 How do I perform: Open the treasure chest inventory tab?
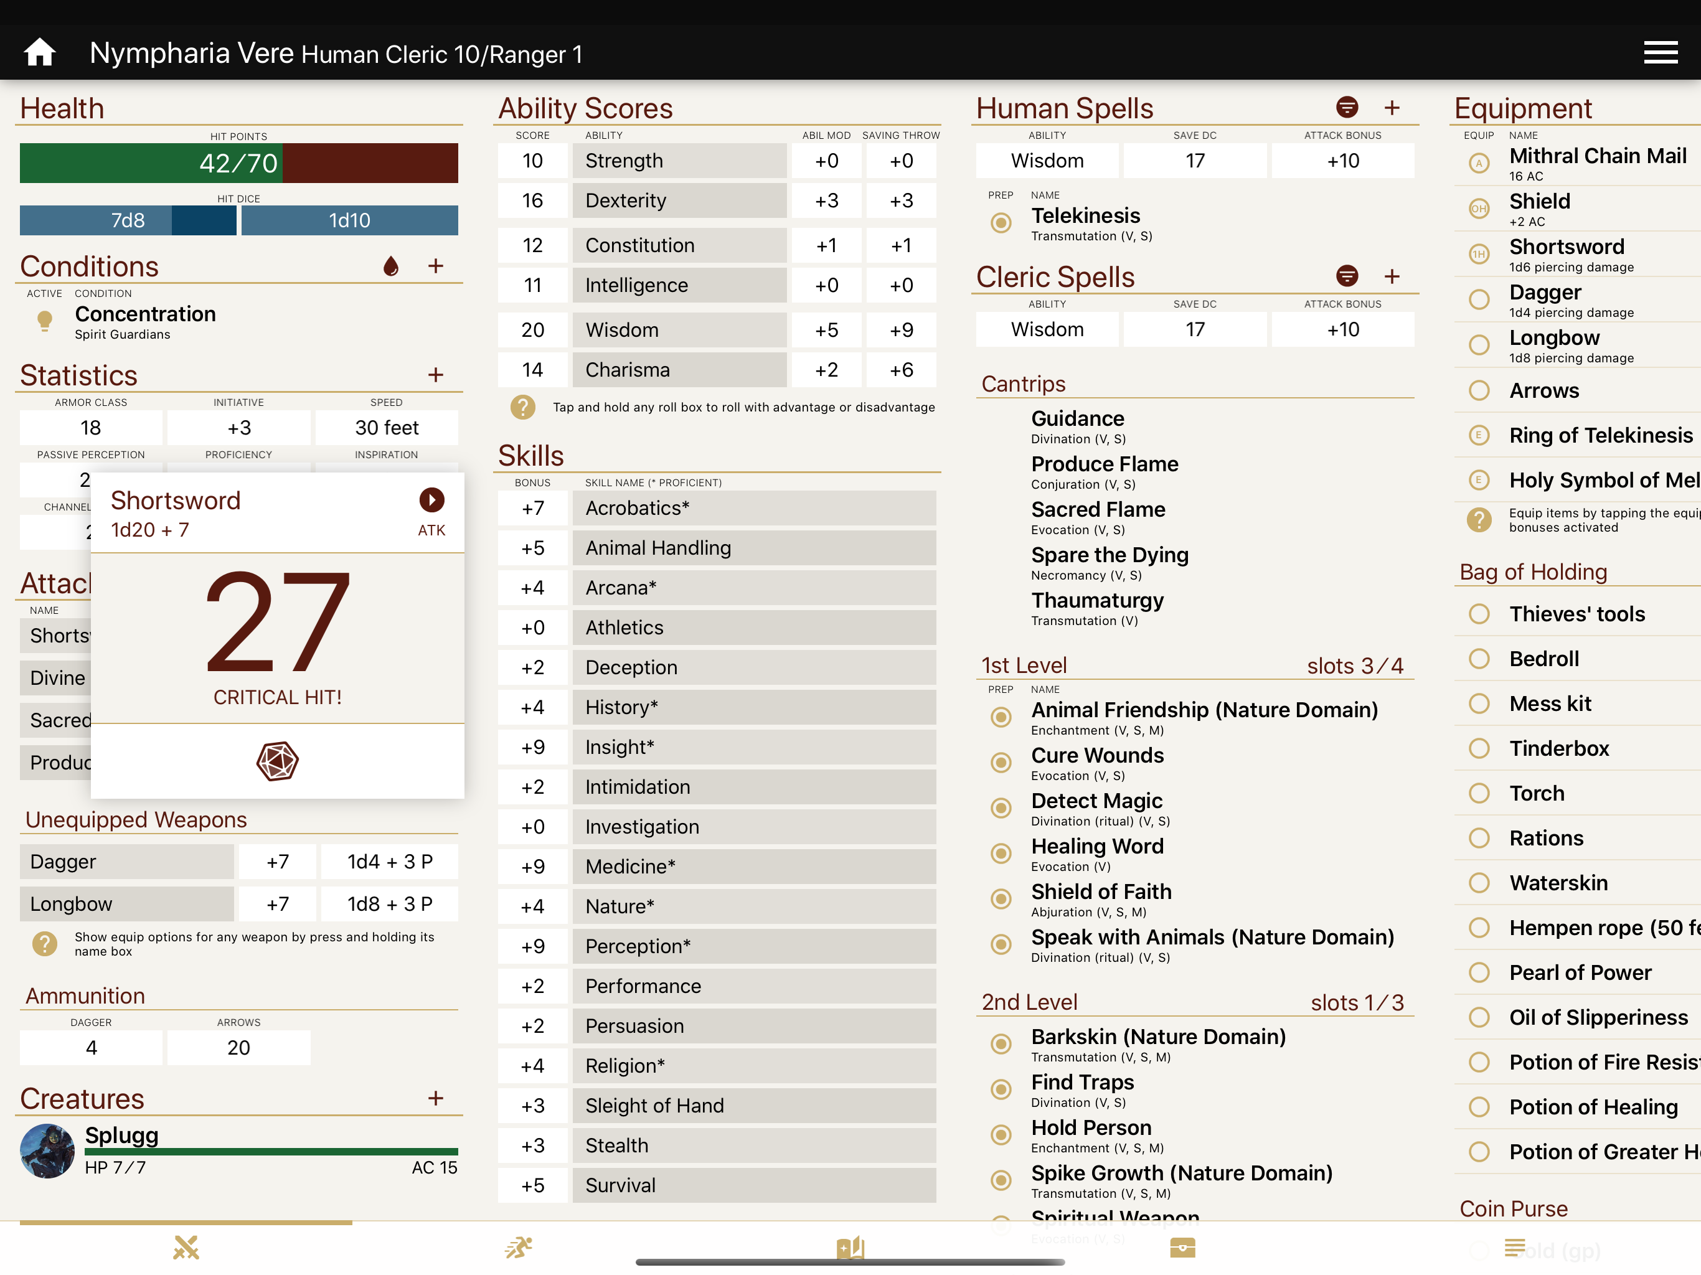1183,1248
